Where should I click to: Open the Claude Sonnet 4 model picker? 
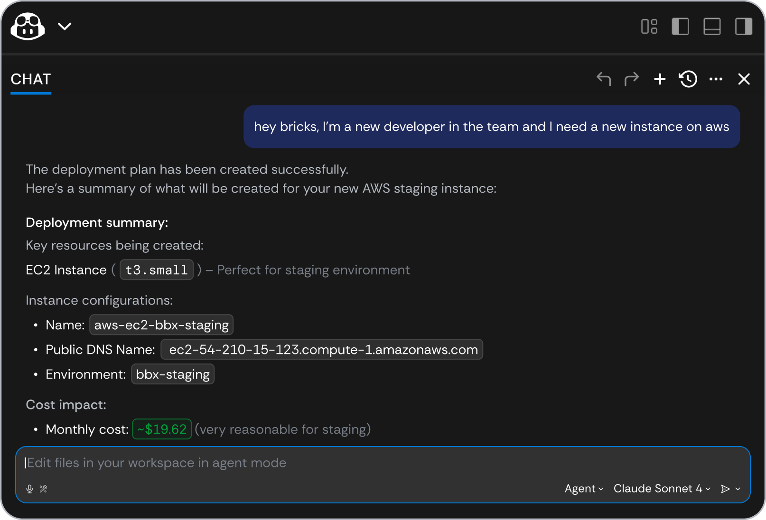(x=662, y=489)
